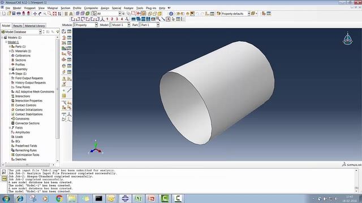The width and height of the screenshot is (362, 203).
Task: Select the Box Zoom magnifier tool
Action: coord(49,14)
